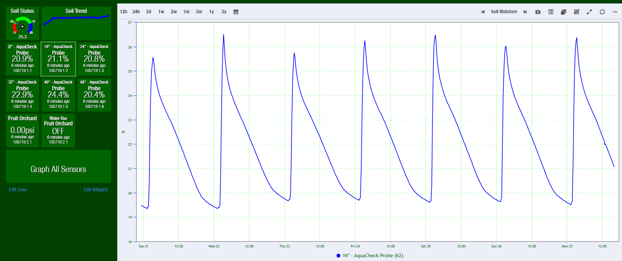
Task: Click the 25.3 gauge reading
Action: point(22,37)
